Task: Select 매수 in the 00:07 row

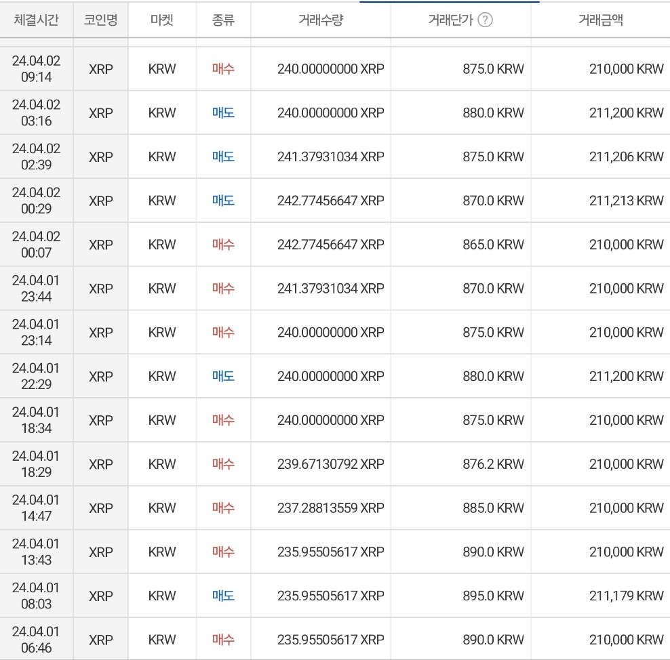Action: [x=223, y=245]
